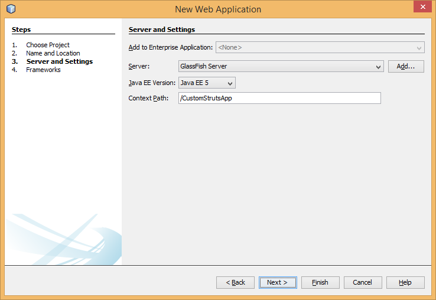Open the Add to Enterprise Application dropdown
Image resolution: width=436 pixels, height=300 pixels.
(x=320, y=48)
